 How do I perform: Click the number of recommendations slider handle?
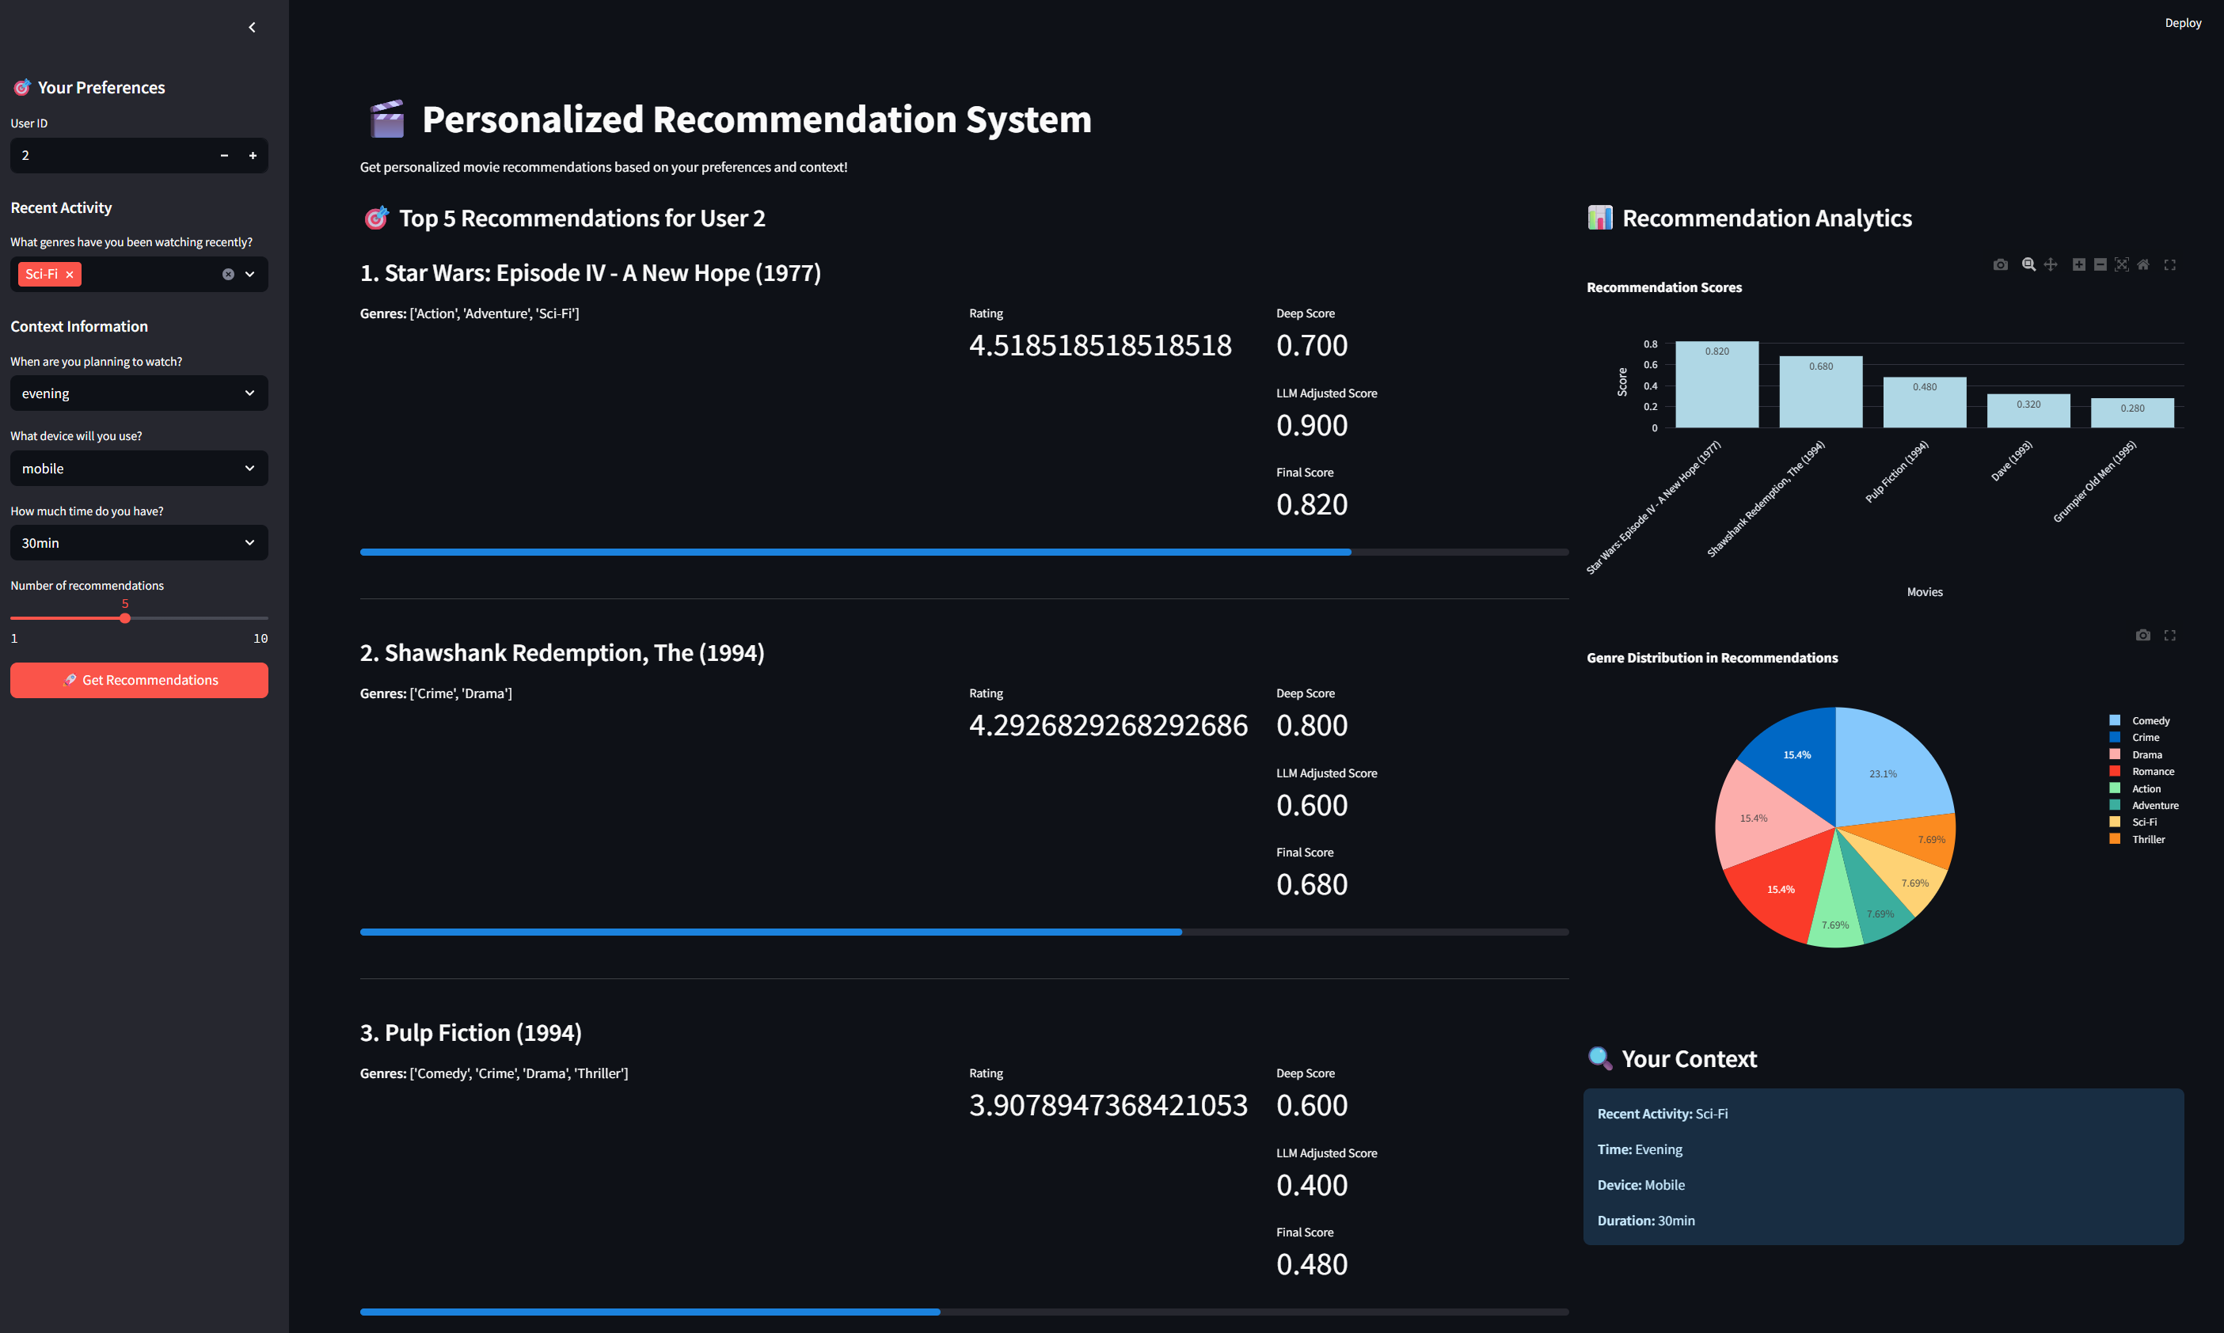tap(125, 618)
